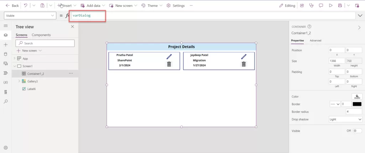Open the Insert menu

click(67, 6)
